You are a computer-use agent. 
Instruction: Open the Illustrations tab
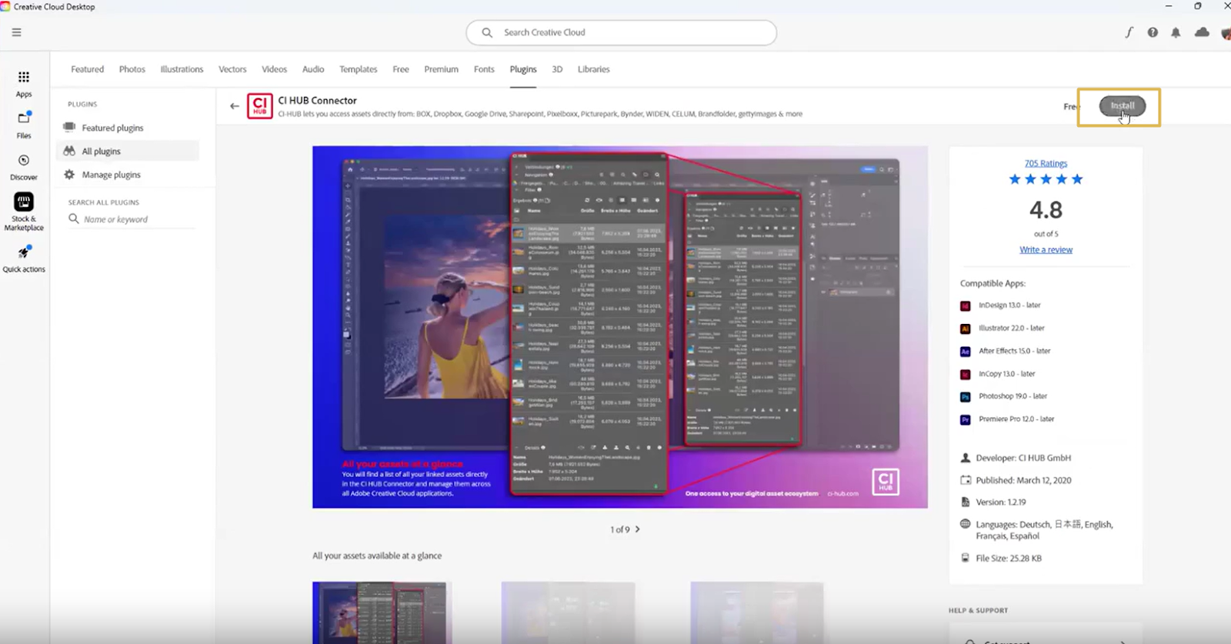(x=182, y=69)
